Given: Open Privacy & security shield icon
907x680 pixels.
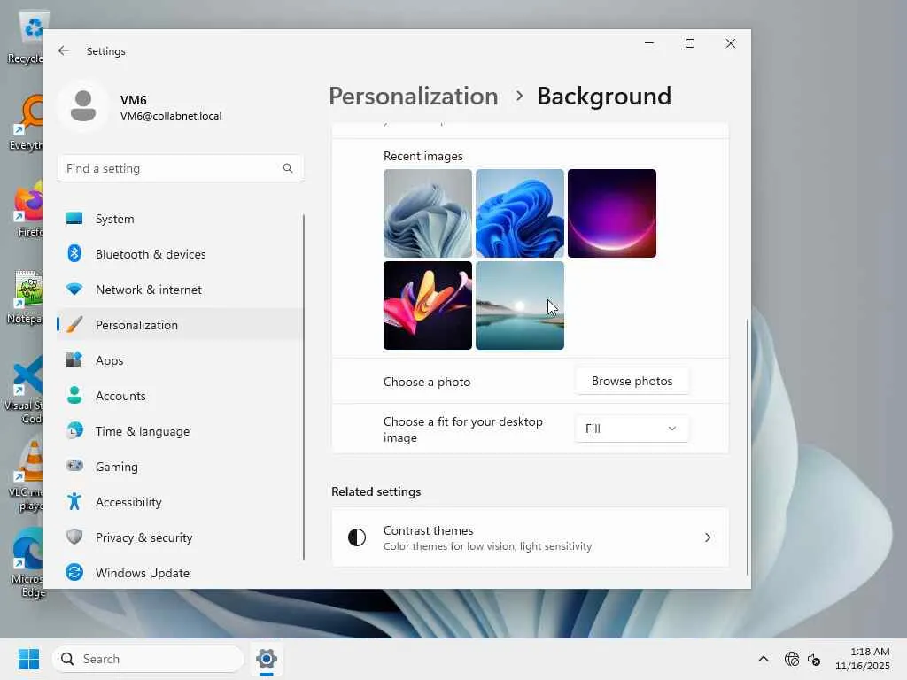Looking at the screenshot, I should [74, 537].
